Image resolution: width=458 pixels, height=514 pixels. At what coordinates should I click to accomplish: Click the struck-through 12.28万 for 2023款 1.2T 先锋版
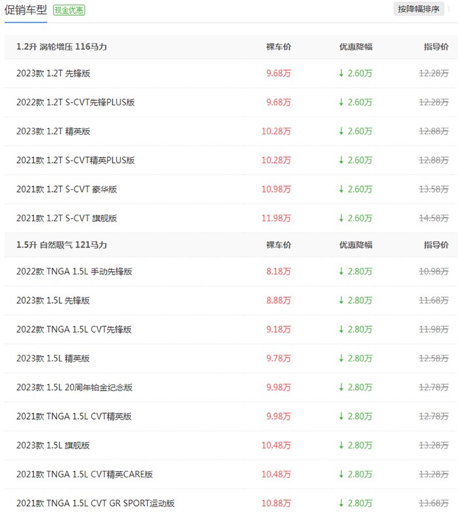(434, 73)
